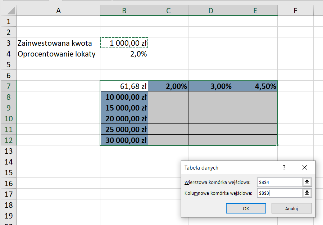
Task: Select the 4,50% column header cell
Action: point(255,86)
